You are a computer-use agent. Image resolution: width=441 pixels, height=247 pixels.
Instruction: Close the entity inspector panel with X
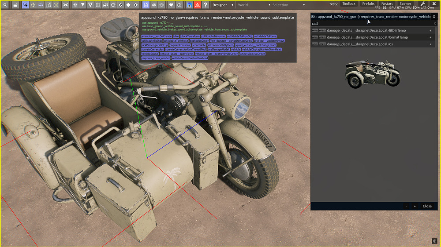(434, 17)
